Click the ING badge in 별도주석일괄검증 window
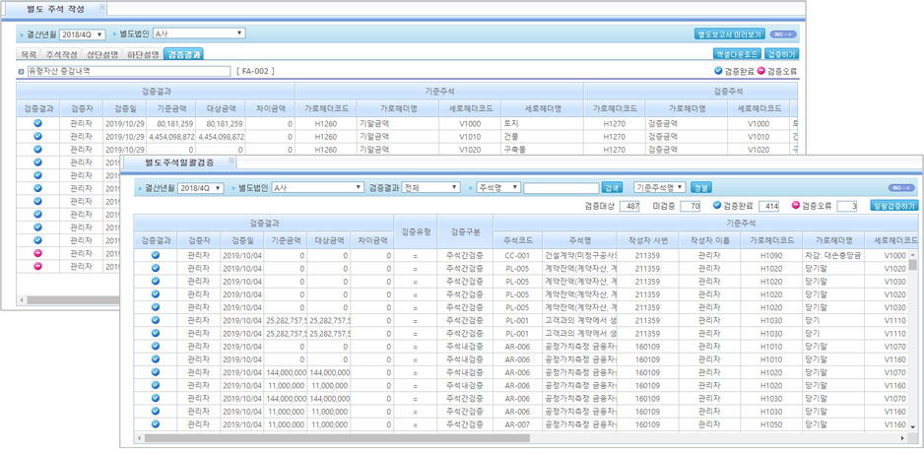The width and height of the screenshot is (924, 455). tap(902, 187)
